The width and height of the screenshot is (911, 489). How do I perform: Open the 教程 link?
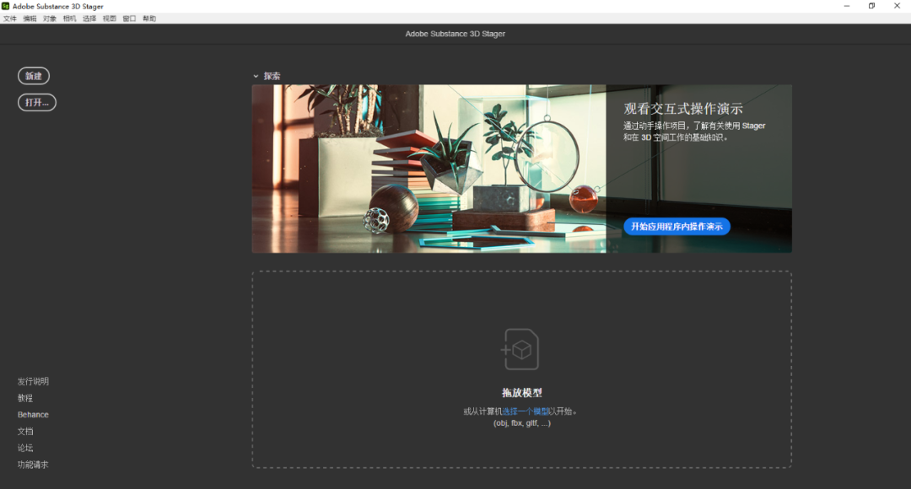25,398
